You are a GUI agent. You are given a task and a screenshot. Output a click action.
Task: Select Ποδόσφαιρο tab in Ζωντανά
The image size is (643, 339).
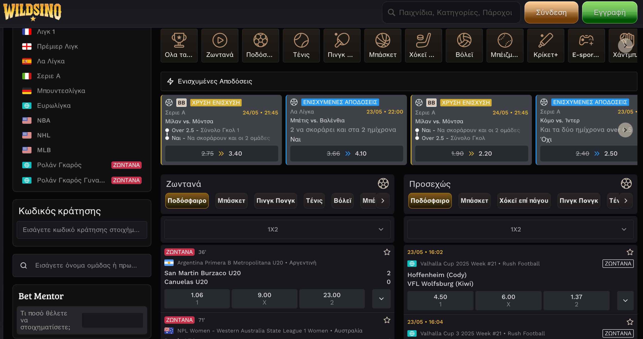(x=187, y=200)
